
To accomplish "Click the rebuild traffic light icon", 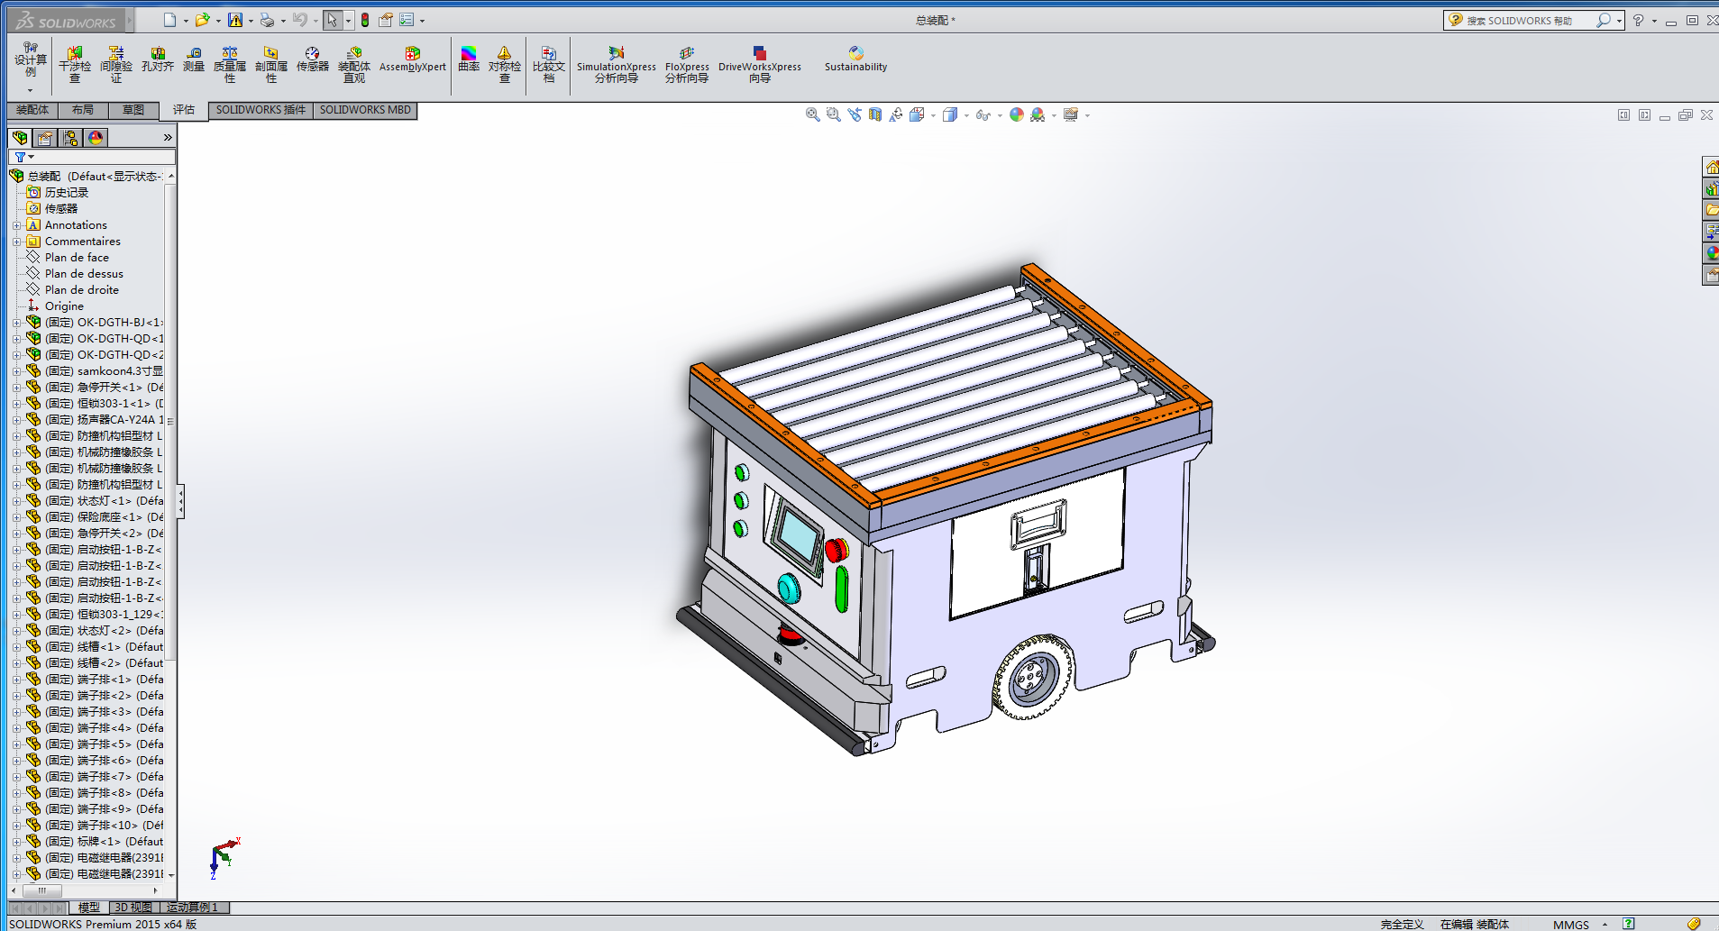I will (x=365, y=20).
